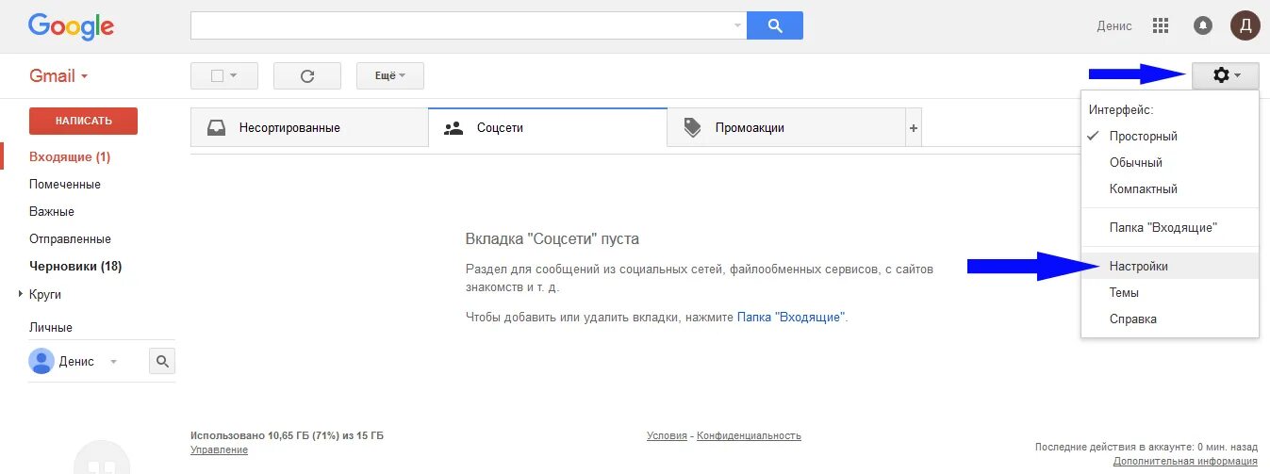Open the select checkbox dropdown arrow
This screenshot has width=1270, height=474.
click(x=233, y=76)
